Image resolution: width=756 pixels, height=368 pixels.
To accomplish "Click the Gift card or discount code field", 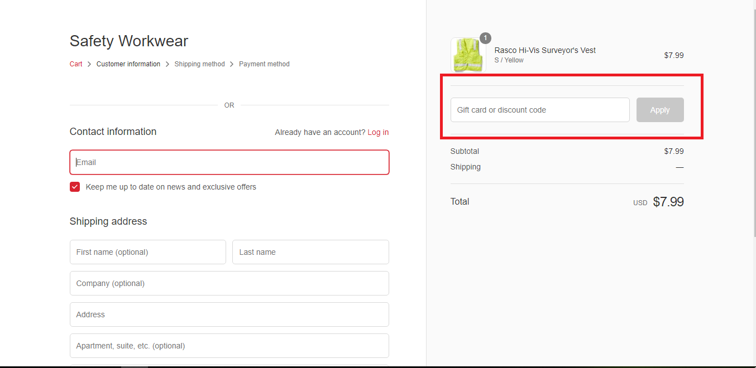I will coord(540,110).
